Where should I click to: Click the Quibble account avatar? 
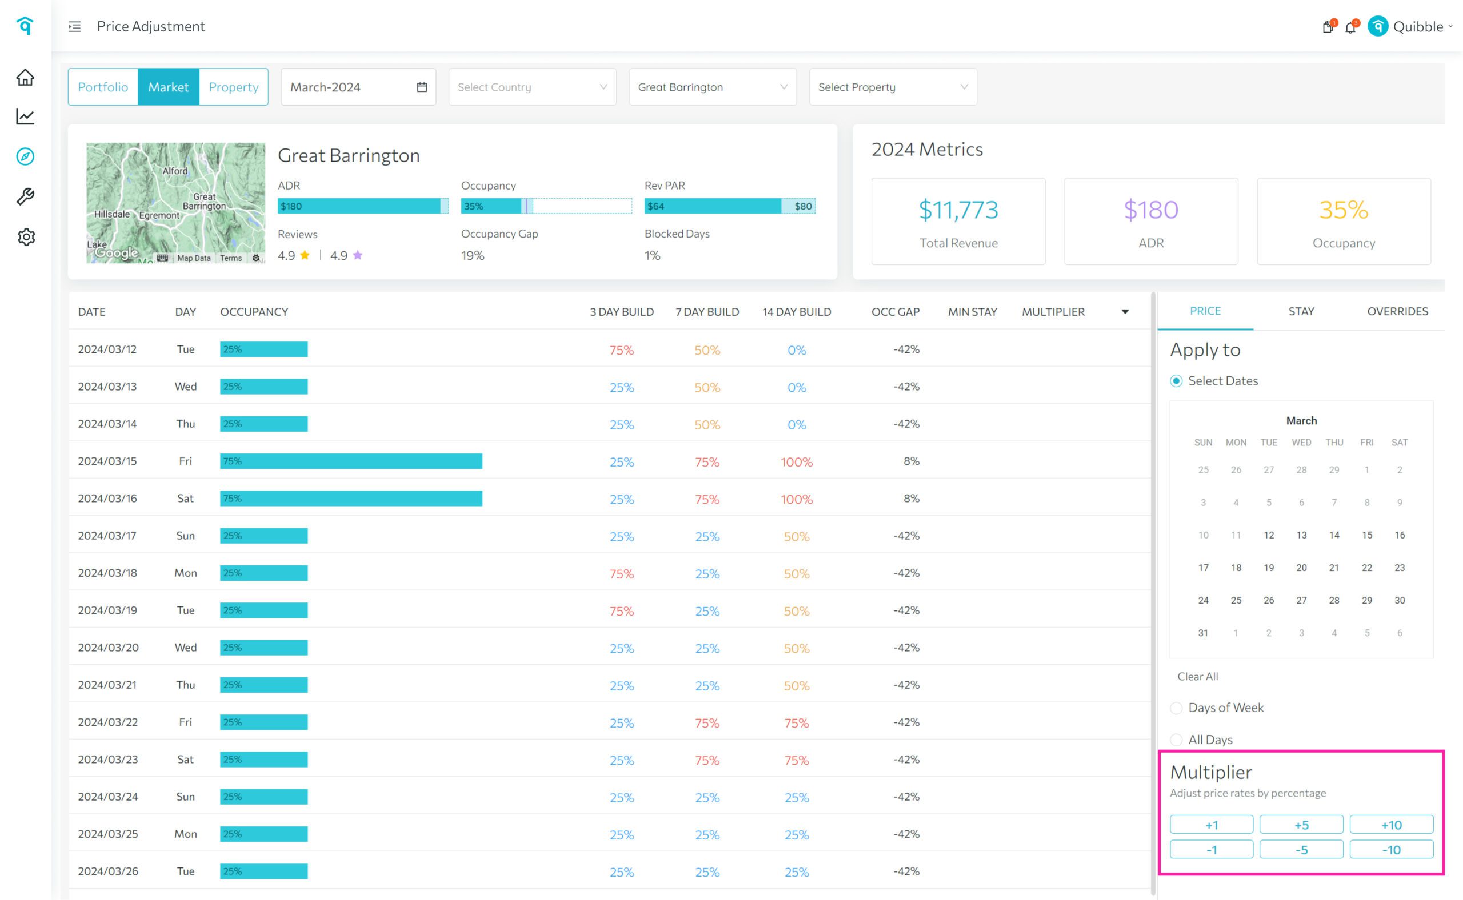pyautogui.click(x=1378, y=26)
